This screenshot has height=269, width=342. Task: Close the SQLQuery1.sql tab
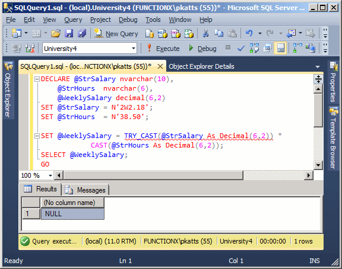[x=160, y=66]
